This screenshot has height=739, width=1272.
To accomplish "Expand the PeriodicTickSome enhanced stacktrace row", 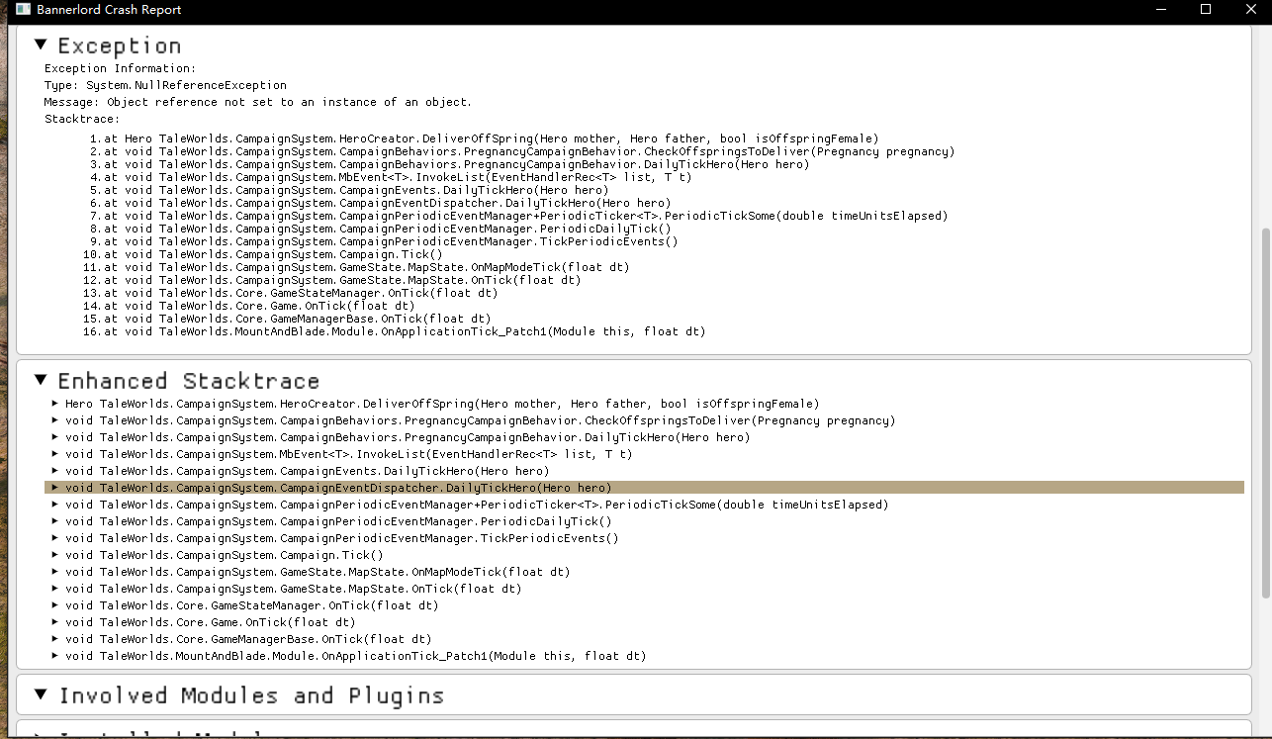I will tap(55, 505).
